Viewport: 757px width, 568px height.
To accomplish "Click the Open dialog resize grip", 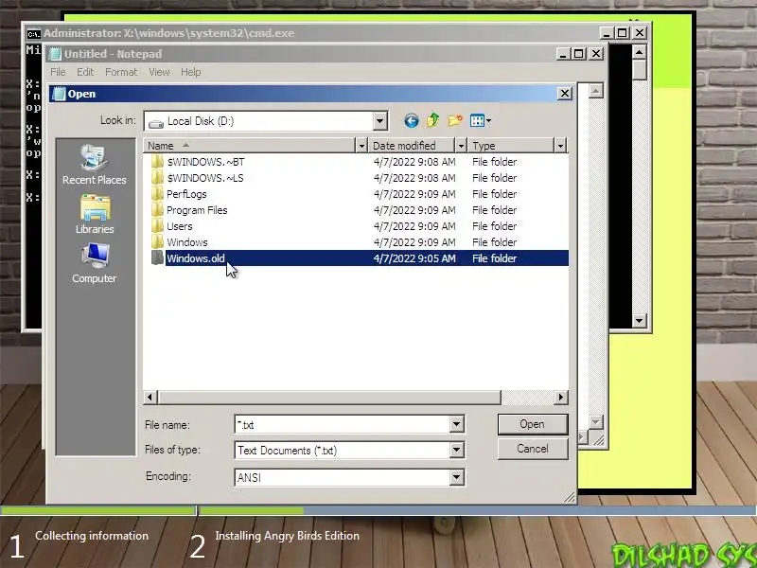I will [x=570, y=497].
